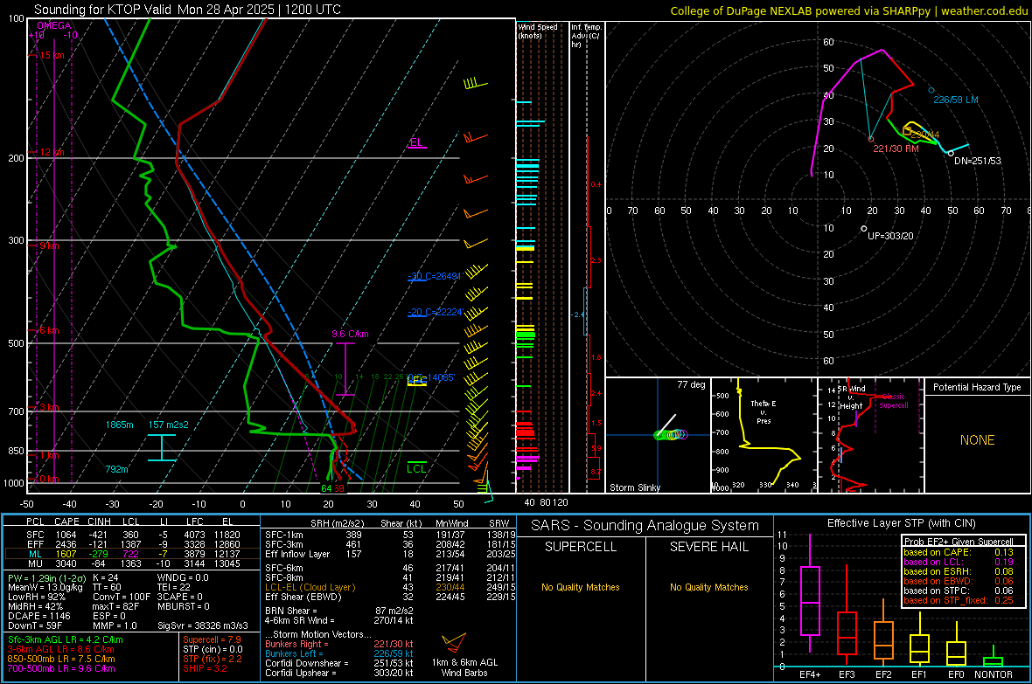Click the based on STP_fixed: 0.25 probability

[958, 600]
